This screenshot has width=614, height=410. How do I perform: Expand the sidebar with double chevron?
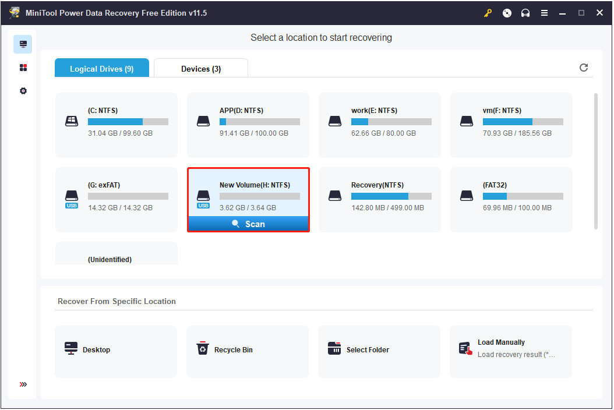click(23, 384)
